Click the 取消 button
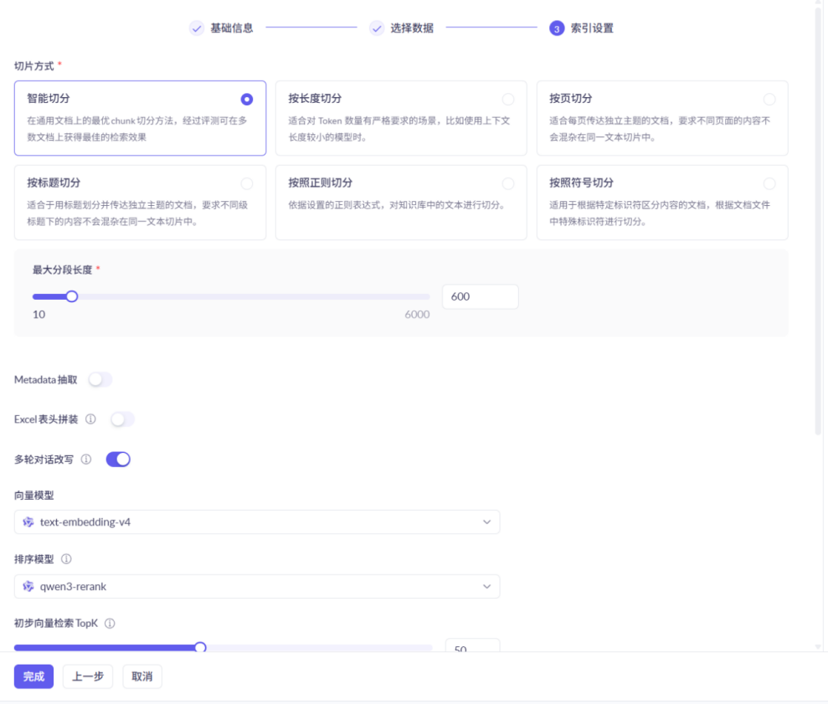 point(142,676)
